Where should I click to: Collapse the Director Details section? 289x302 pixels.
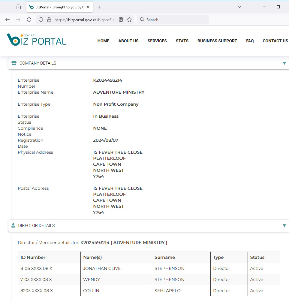pos(284,226)
